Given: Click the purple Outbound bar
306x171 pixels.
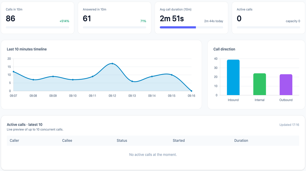Looking at the screenshot, I should point(286,85).
